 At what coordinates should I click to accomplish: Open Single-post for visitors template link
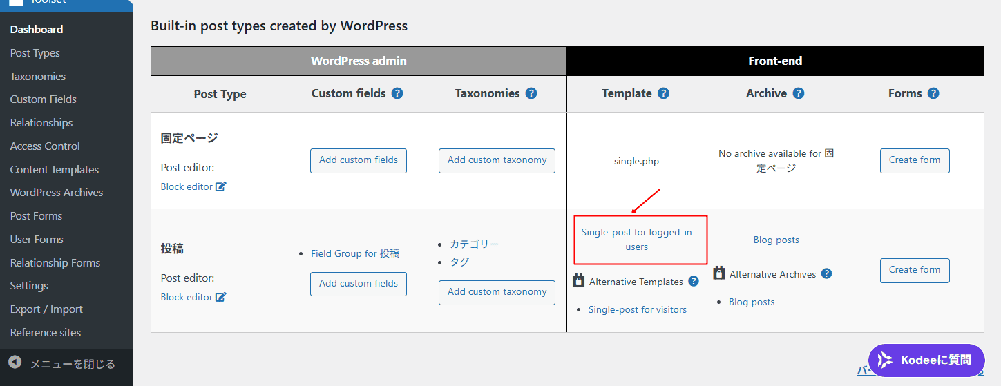(x=637, y=309)
